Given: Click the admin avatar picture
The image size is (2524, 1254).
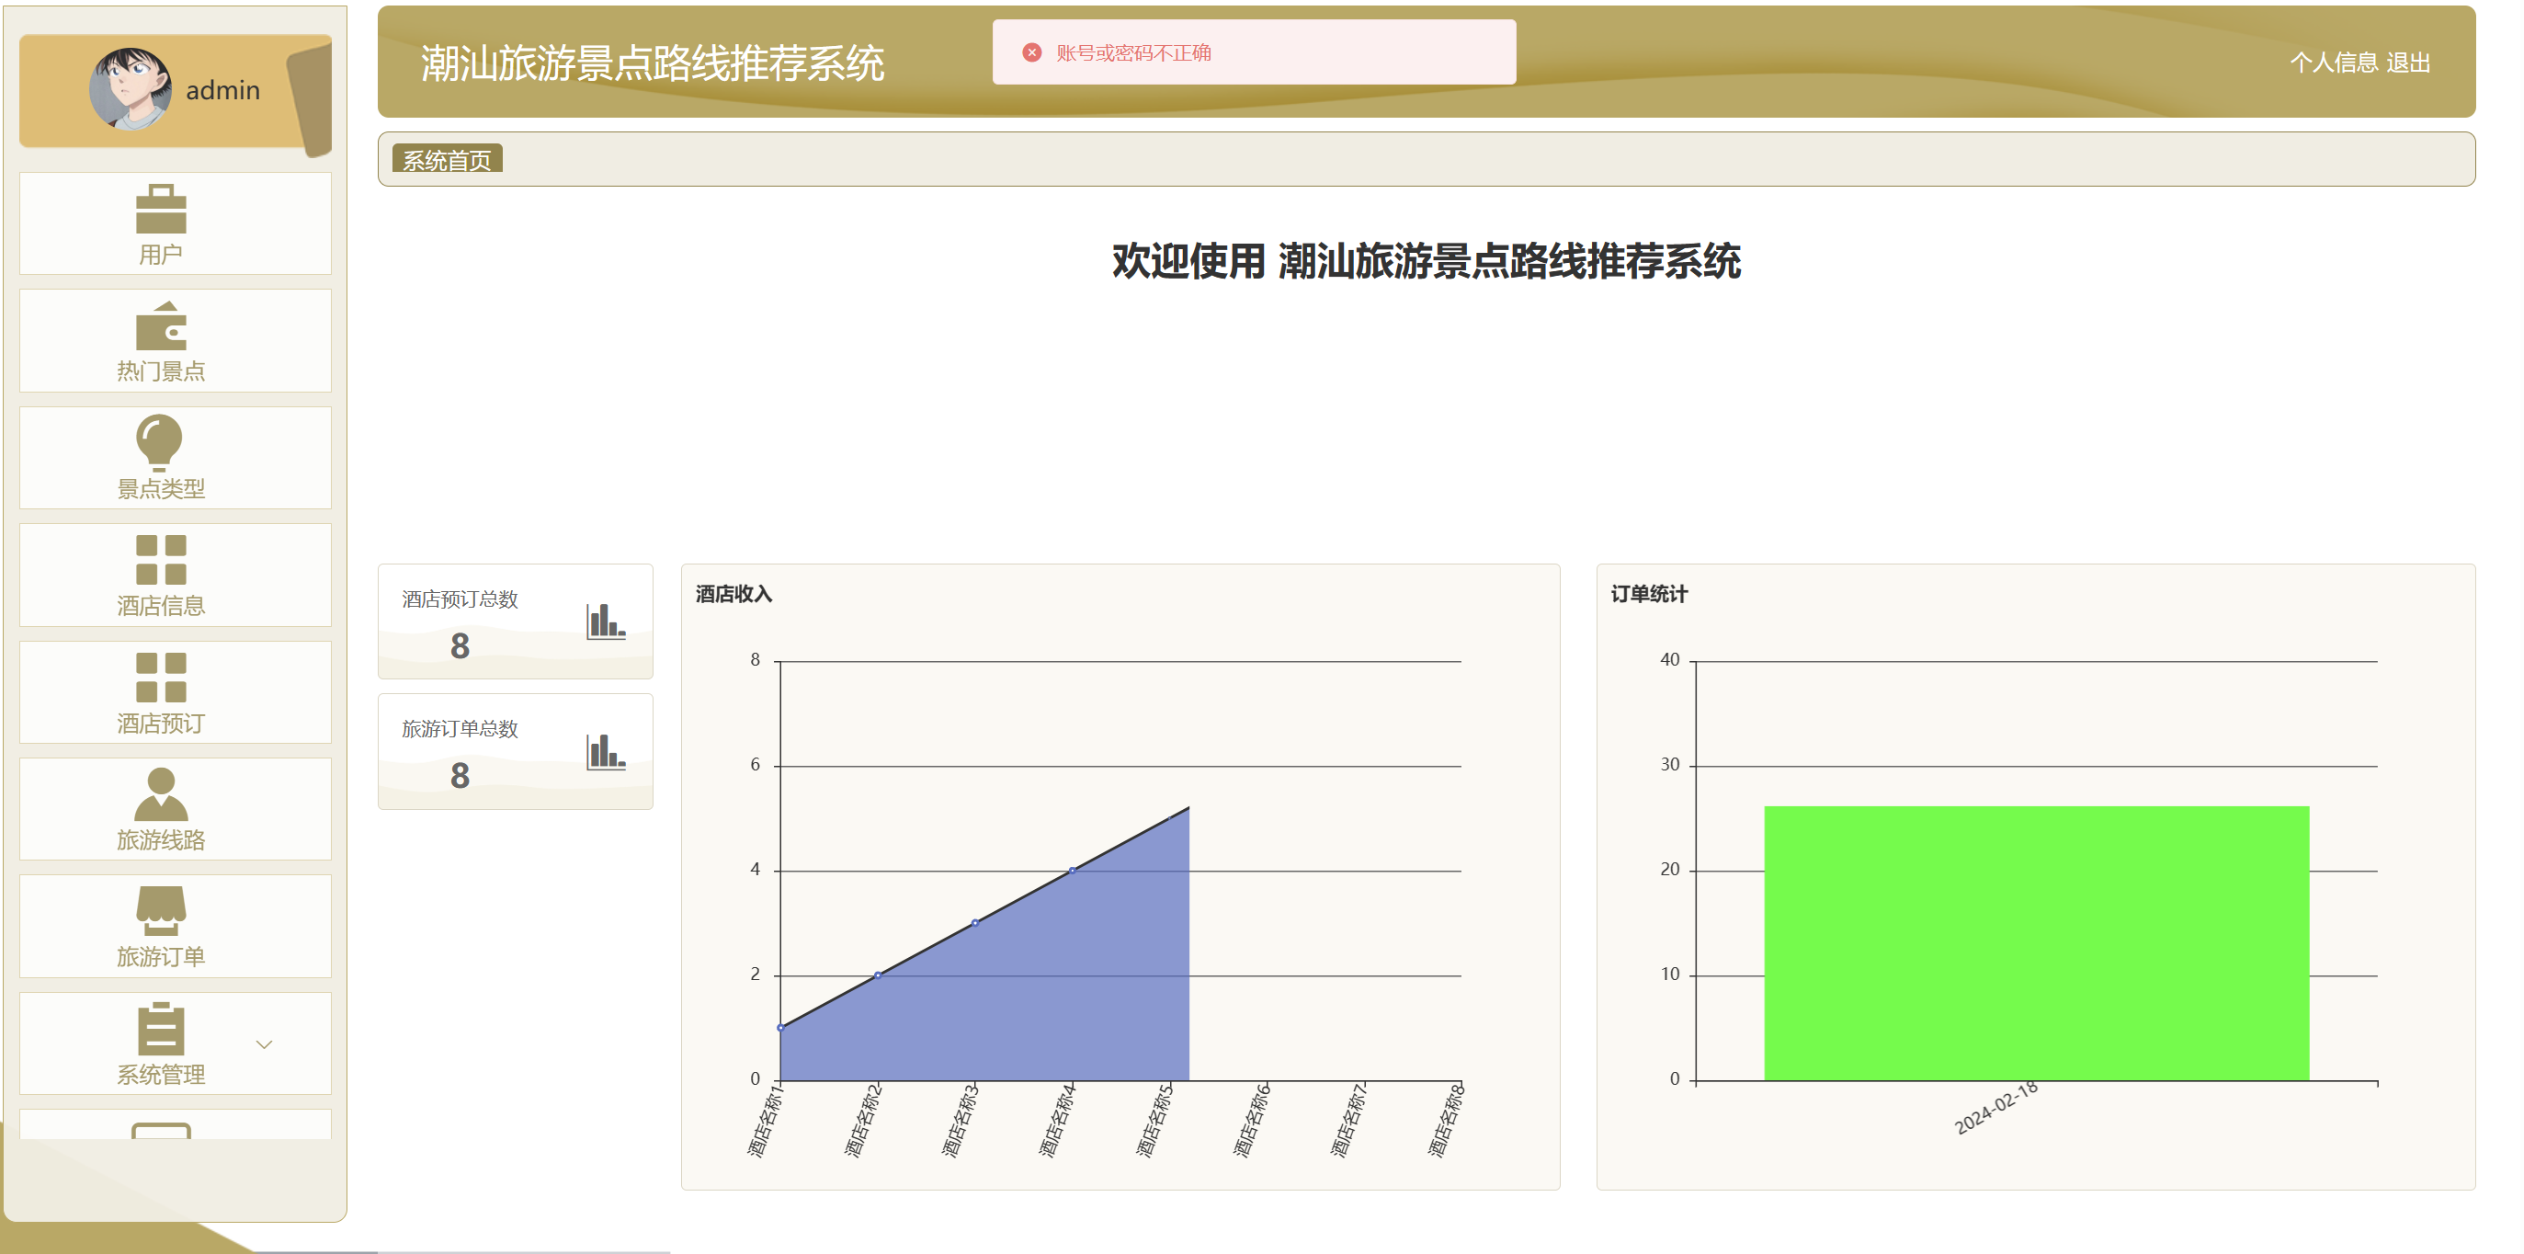Looking at the screenshot, I should [x=131, y=89].
